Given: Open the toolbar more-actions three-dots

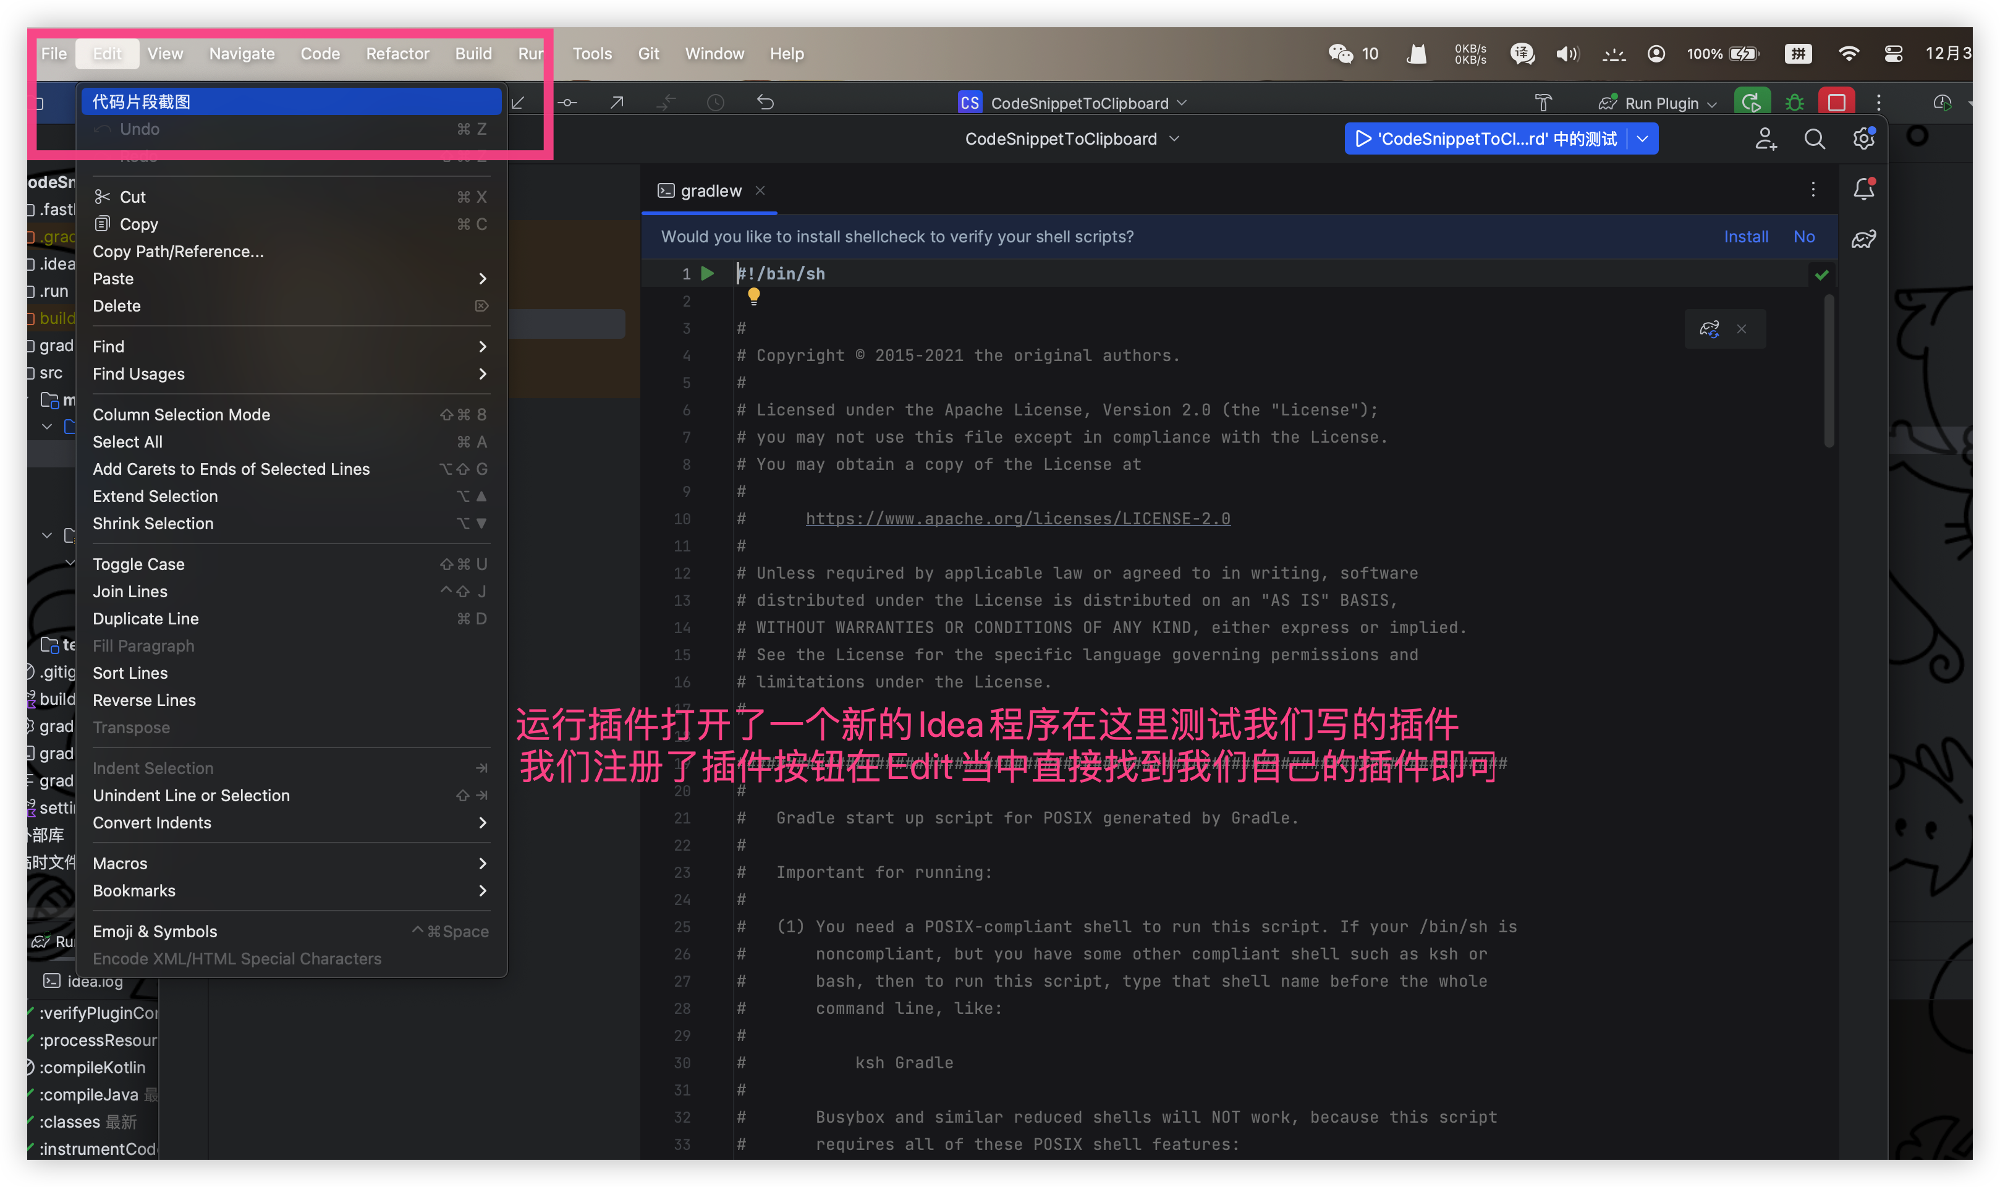Looking at the screenshot, I should (1878, 103).
